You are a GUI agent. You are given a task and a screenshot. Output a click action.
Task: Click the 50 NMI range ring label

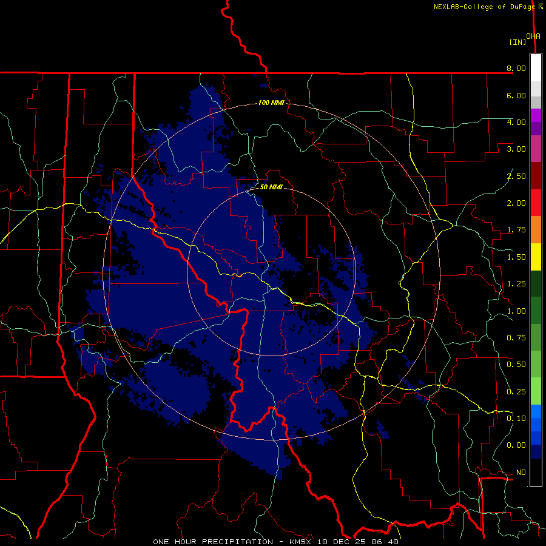coord(271,187)
